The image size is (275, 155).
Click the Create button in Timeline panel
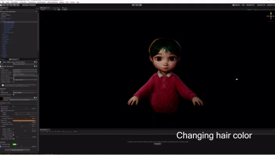tap(157, 144)
